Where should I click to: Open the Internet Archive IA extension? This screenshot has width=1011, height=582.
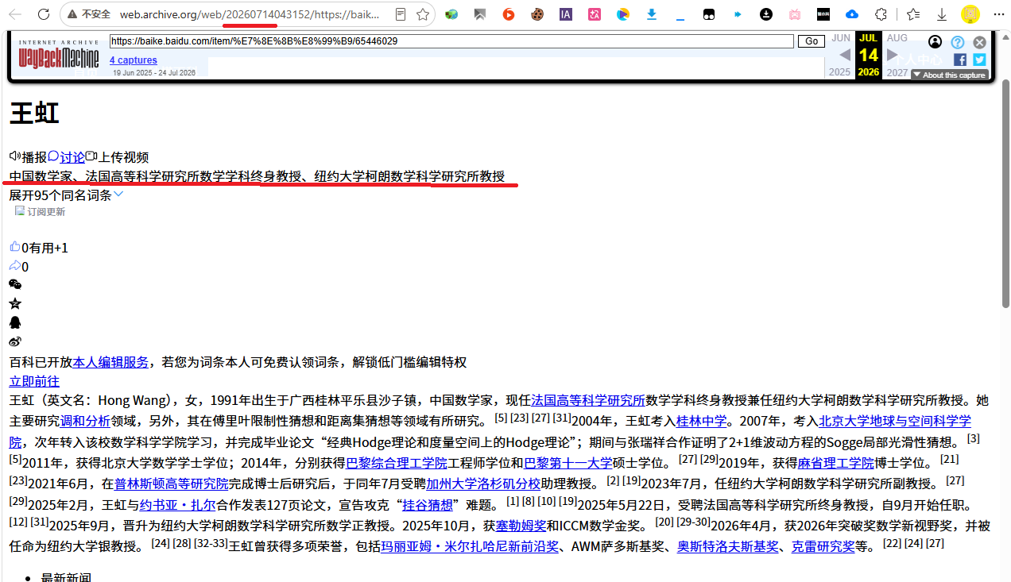(565, 14)
